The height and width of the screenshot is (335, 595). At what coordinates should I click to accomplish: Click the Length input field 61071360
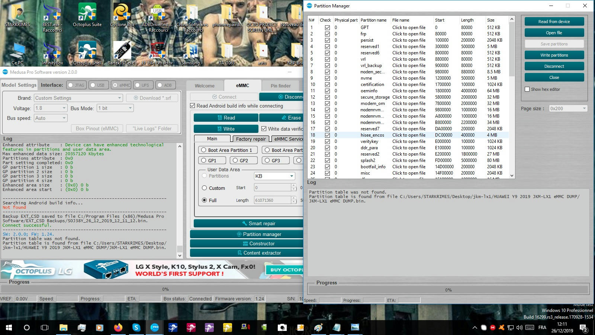272,200
